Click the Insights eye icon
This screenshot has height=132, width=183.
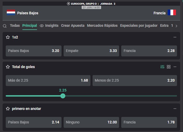[42, 26]
